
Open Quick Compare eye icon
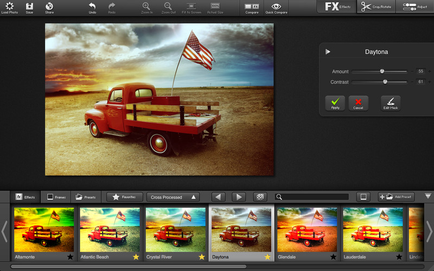[276, 7]
